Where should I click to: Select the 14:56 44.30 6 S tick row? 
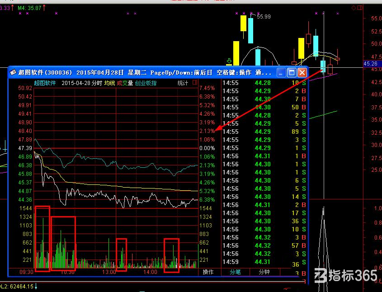264,180
